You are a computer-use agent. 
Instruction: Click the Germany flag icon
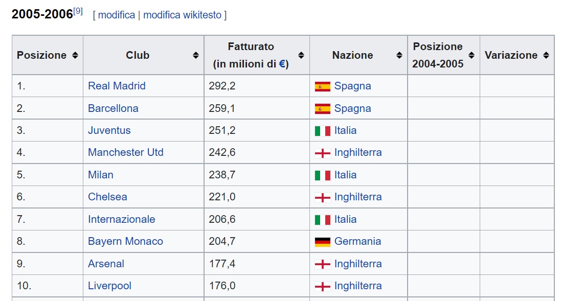pyautogui.click(x=322, y=242)
